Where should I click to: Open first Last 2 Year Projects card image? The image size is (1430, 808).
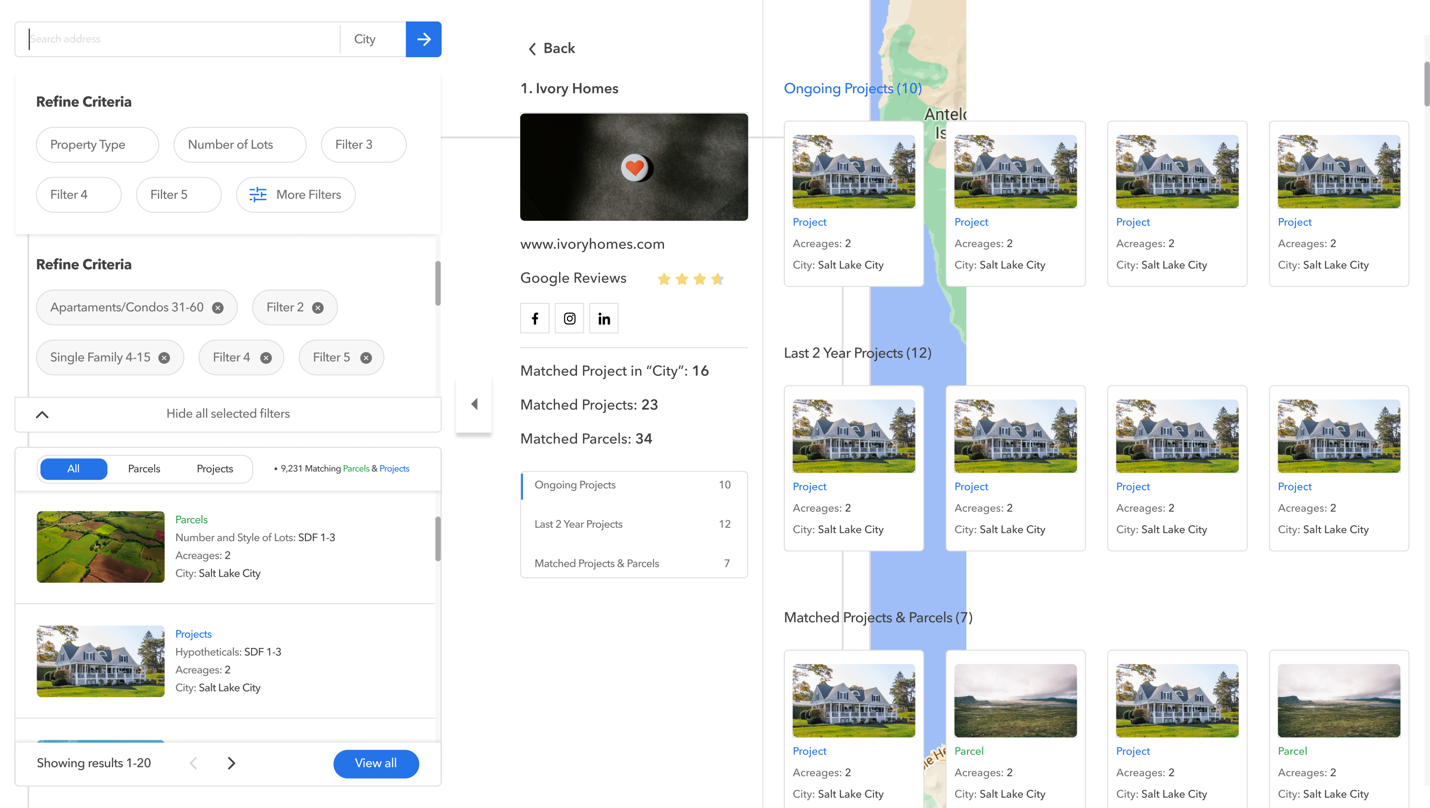click(854, 436)
